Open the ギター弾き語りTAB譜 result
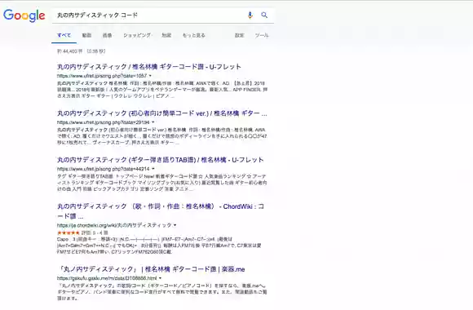 (160, 160)
